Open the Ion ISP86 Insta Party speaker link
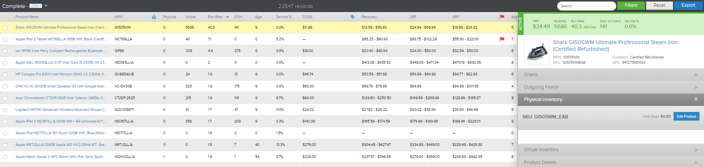This screenshot has height=167, width=704. pos(61,51)
